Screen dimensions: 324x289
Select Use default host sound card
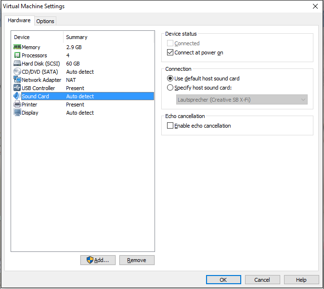(x=170, y=79)
